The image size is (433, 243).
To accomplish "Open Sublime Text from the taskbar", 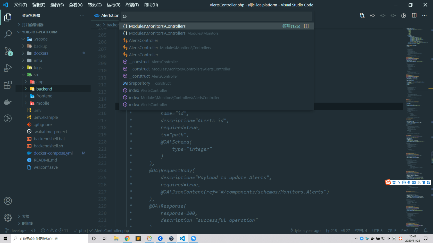I will click(x=138, y=238).
